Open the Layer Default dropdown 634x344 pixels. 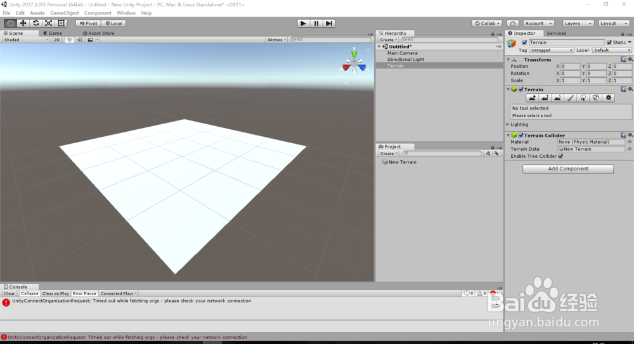pos(612,50)
